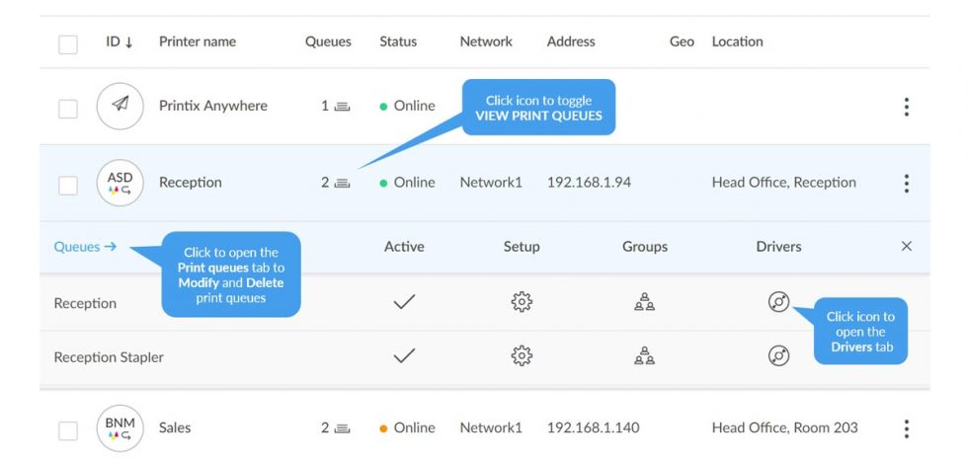Click Online status of Reception printer
The height and width of the screenshot is (463, 968).
407,183
